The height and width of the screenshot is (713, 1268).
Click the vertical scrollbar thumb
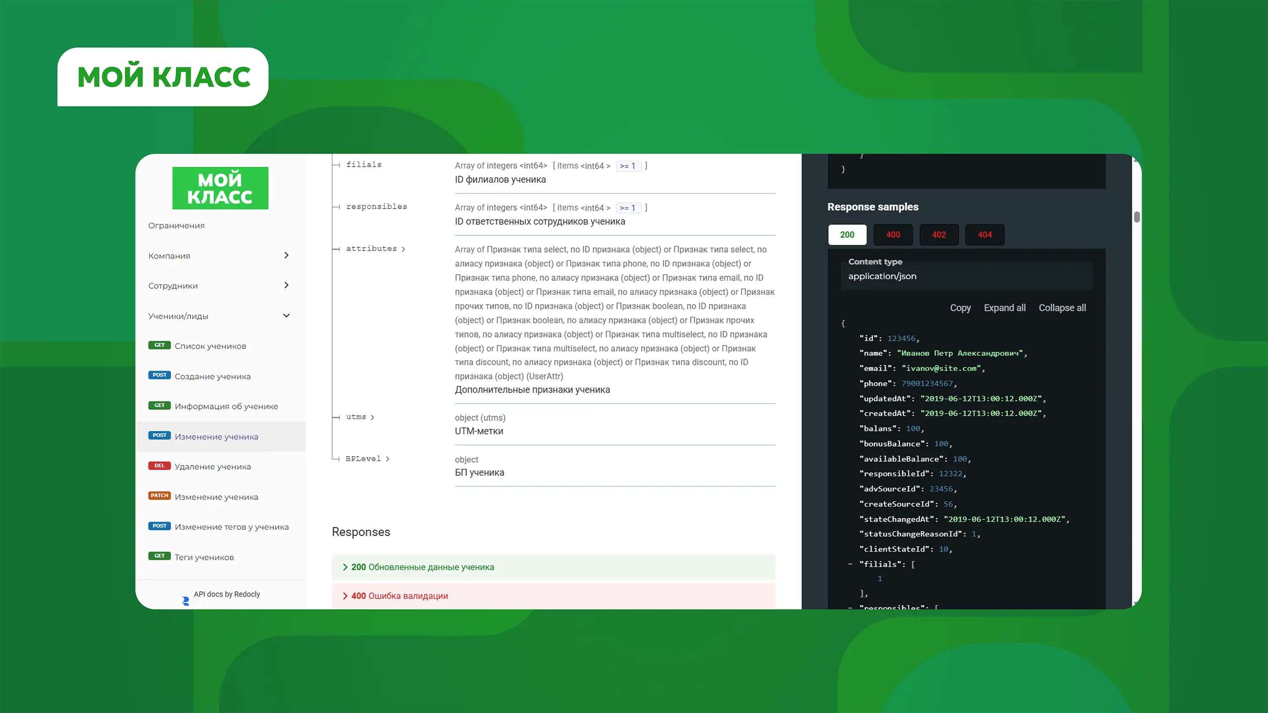[1137, 217]
